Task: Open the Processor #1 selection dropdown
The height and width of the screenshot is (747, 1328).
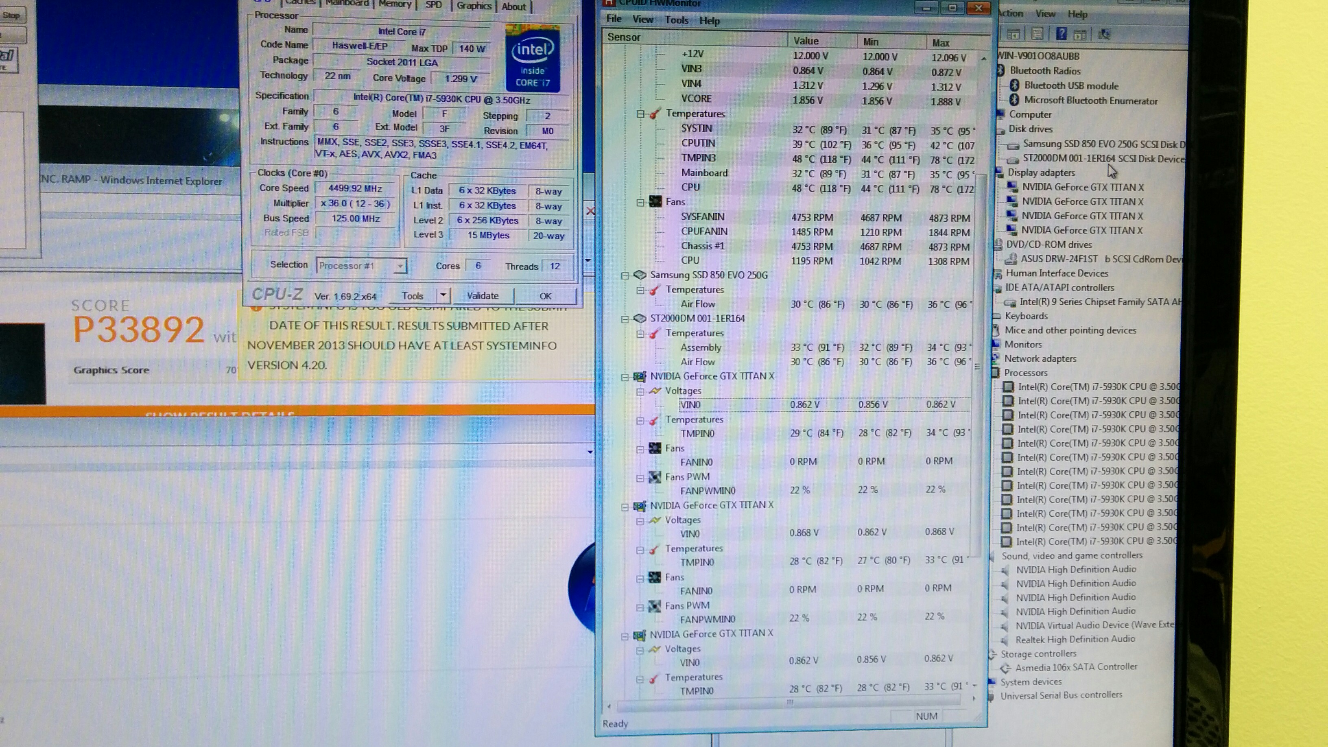Action: tap(361, 266)
